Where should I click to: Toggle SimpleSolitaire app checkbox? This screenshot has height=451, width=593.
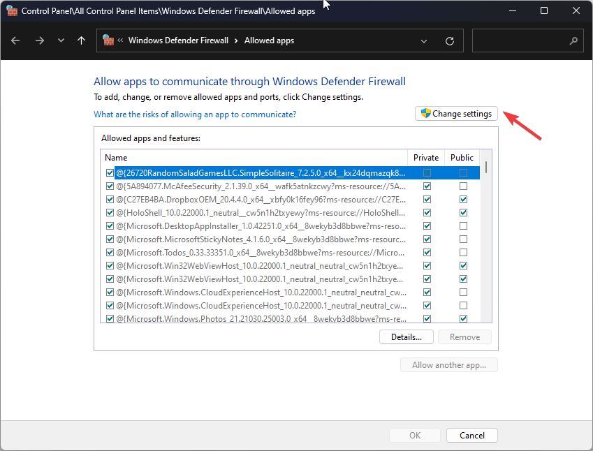110,172
